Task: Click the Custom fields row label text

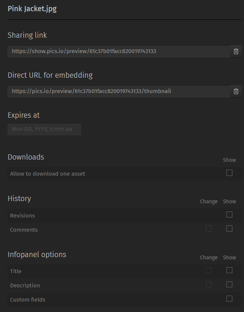Action: click(x=28, y=300)
